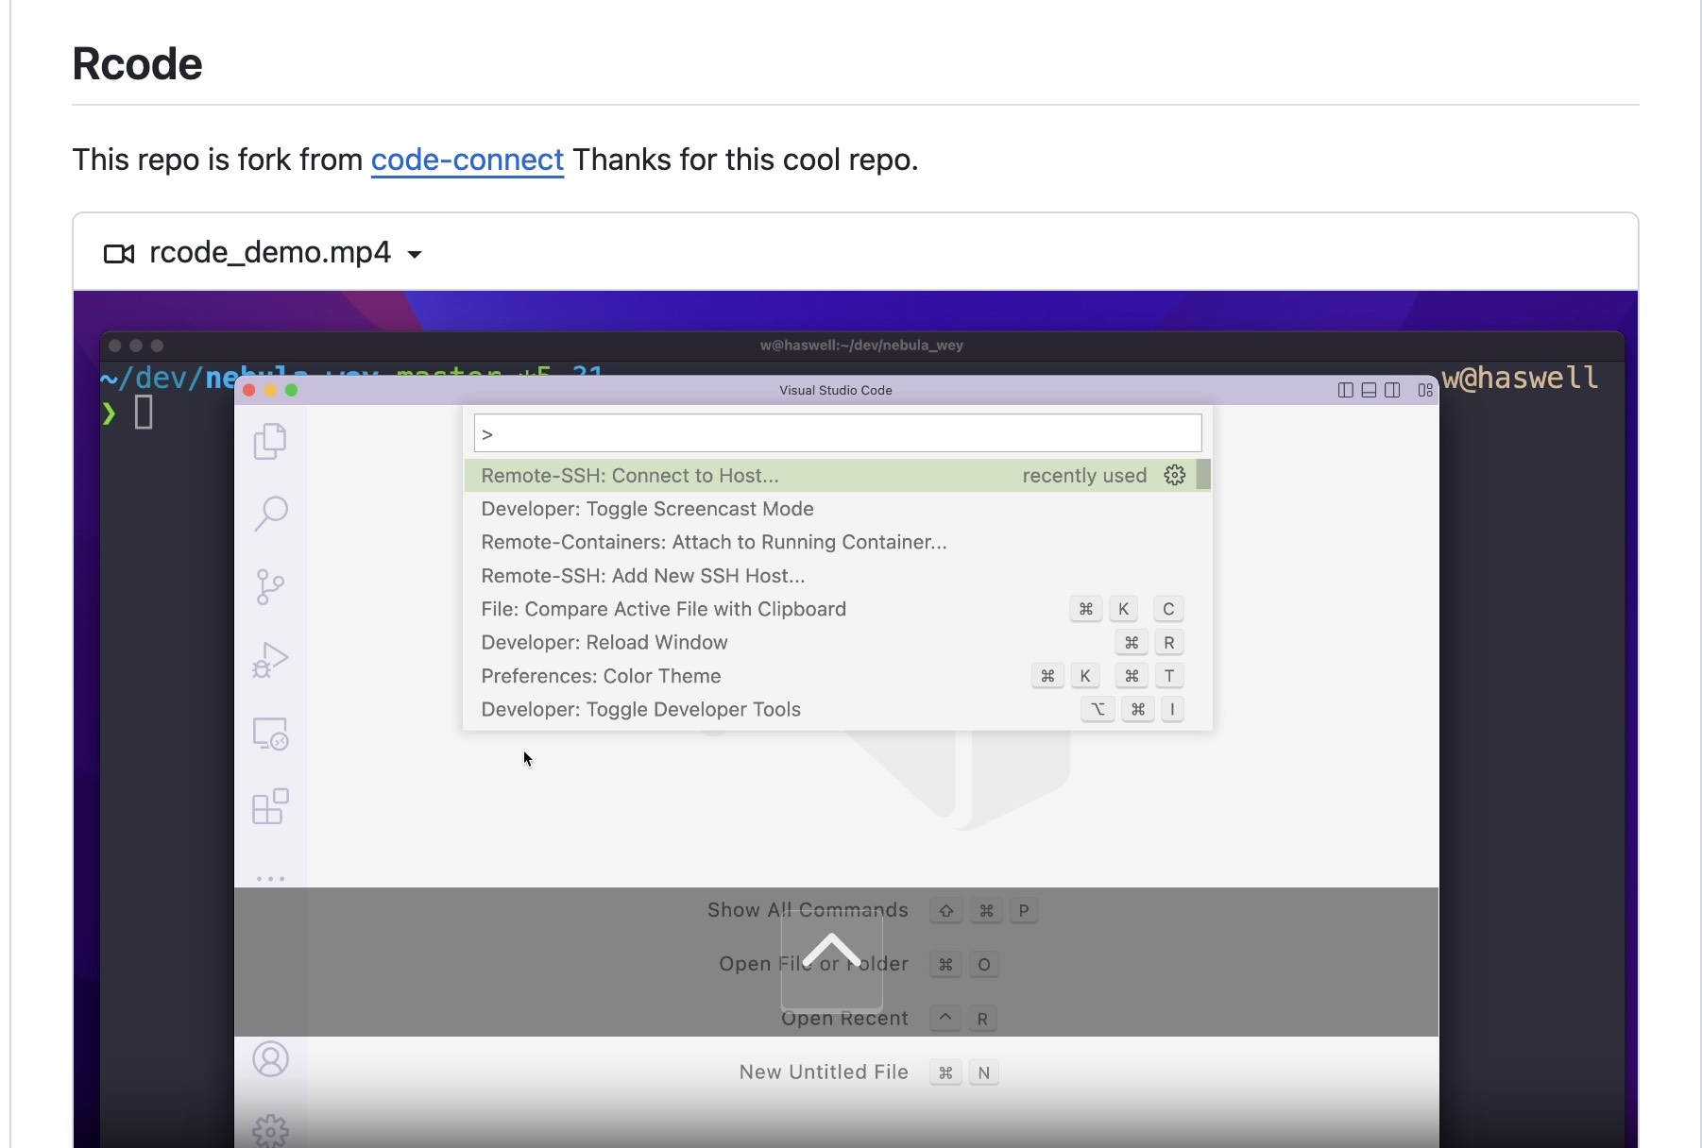
Task: Toggle panel layout icon in title bar
Action: pyautogui.click(x=1369, y=390)
